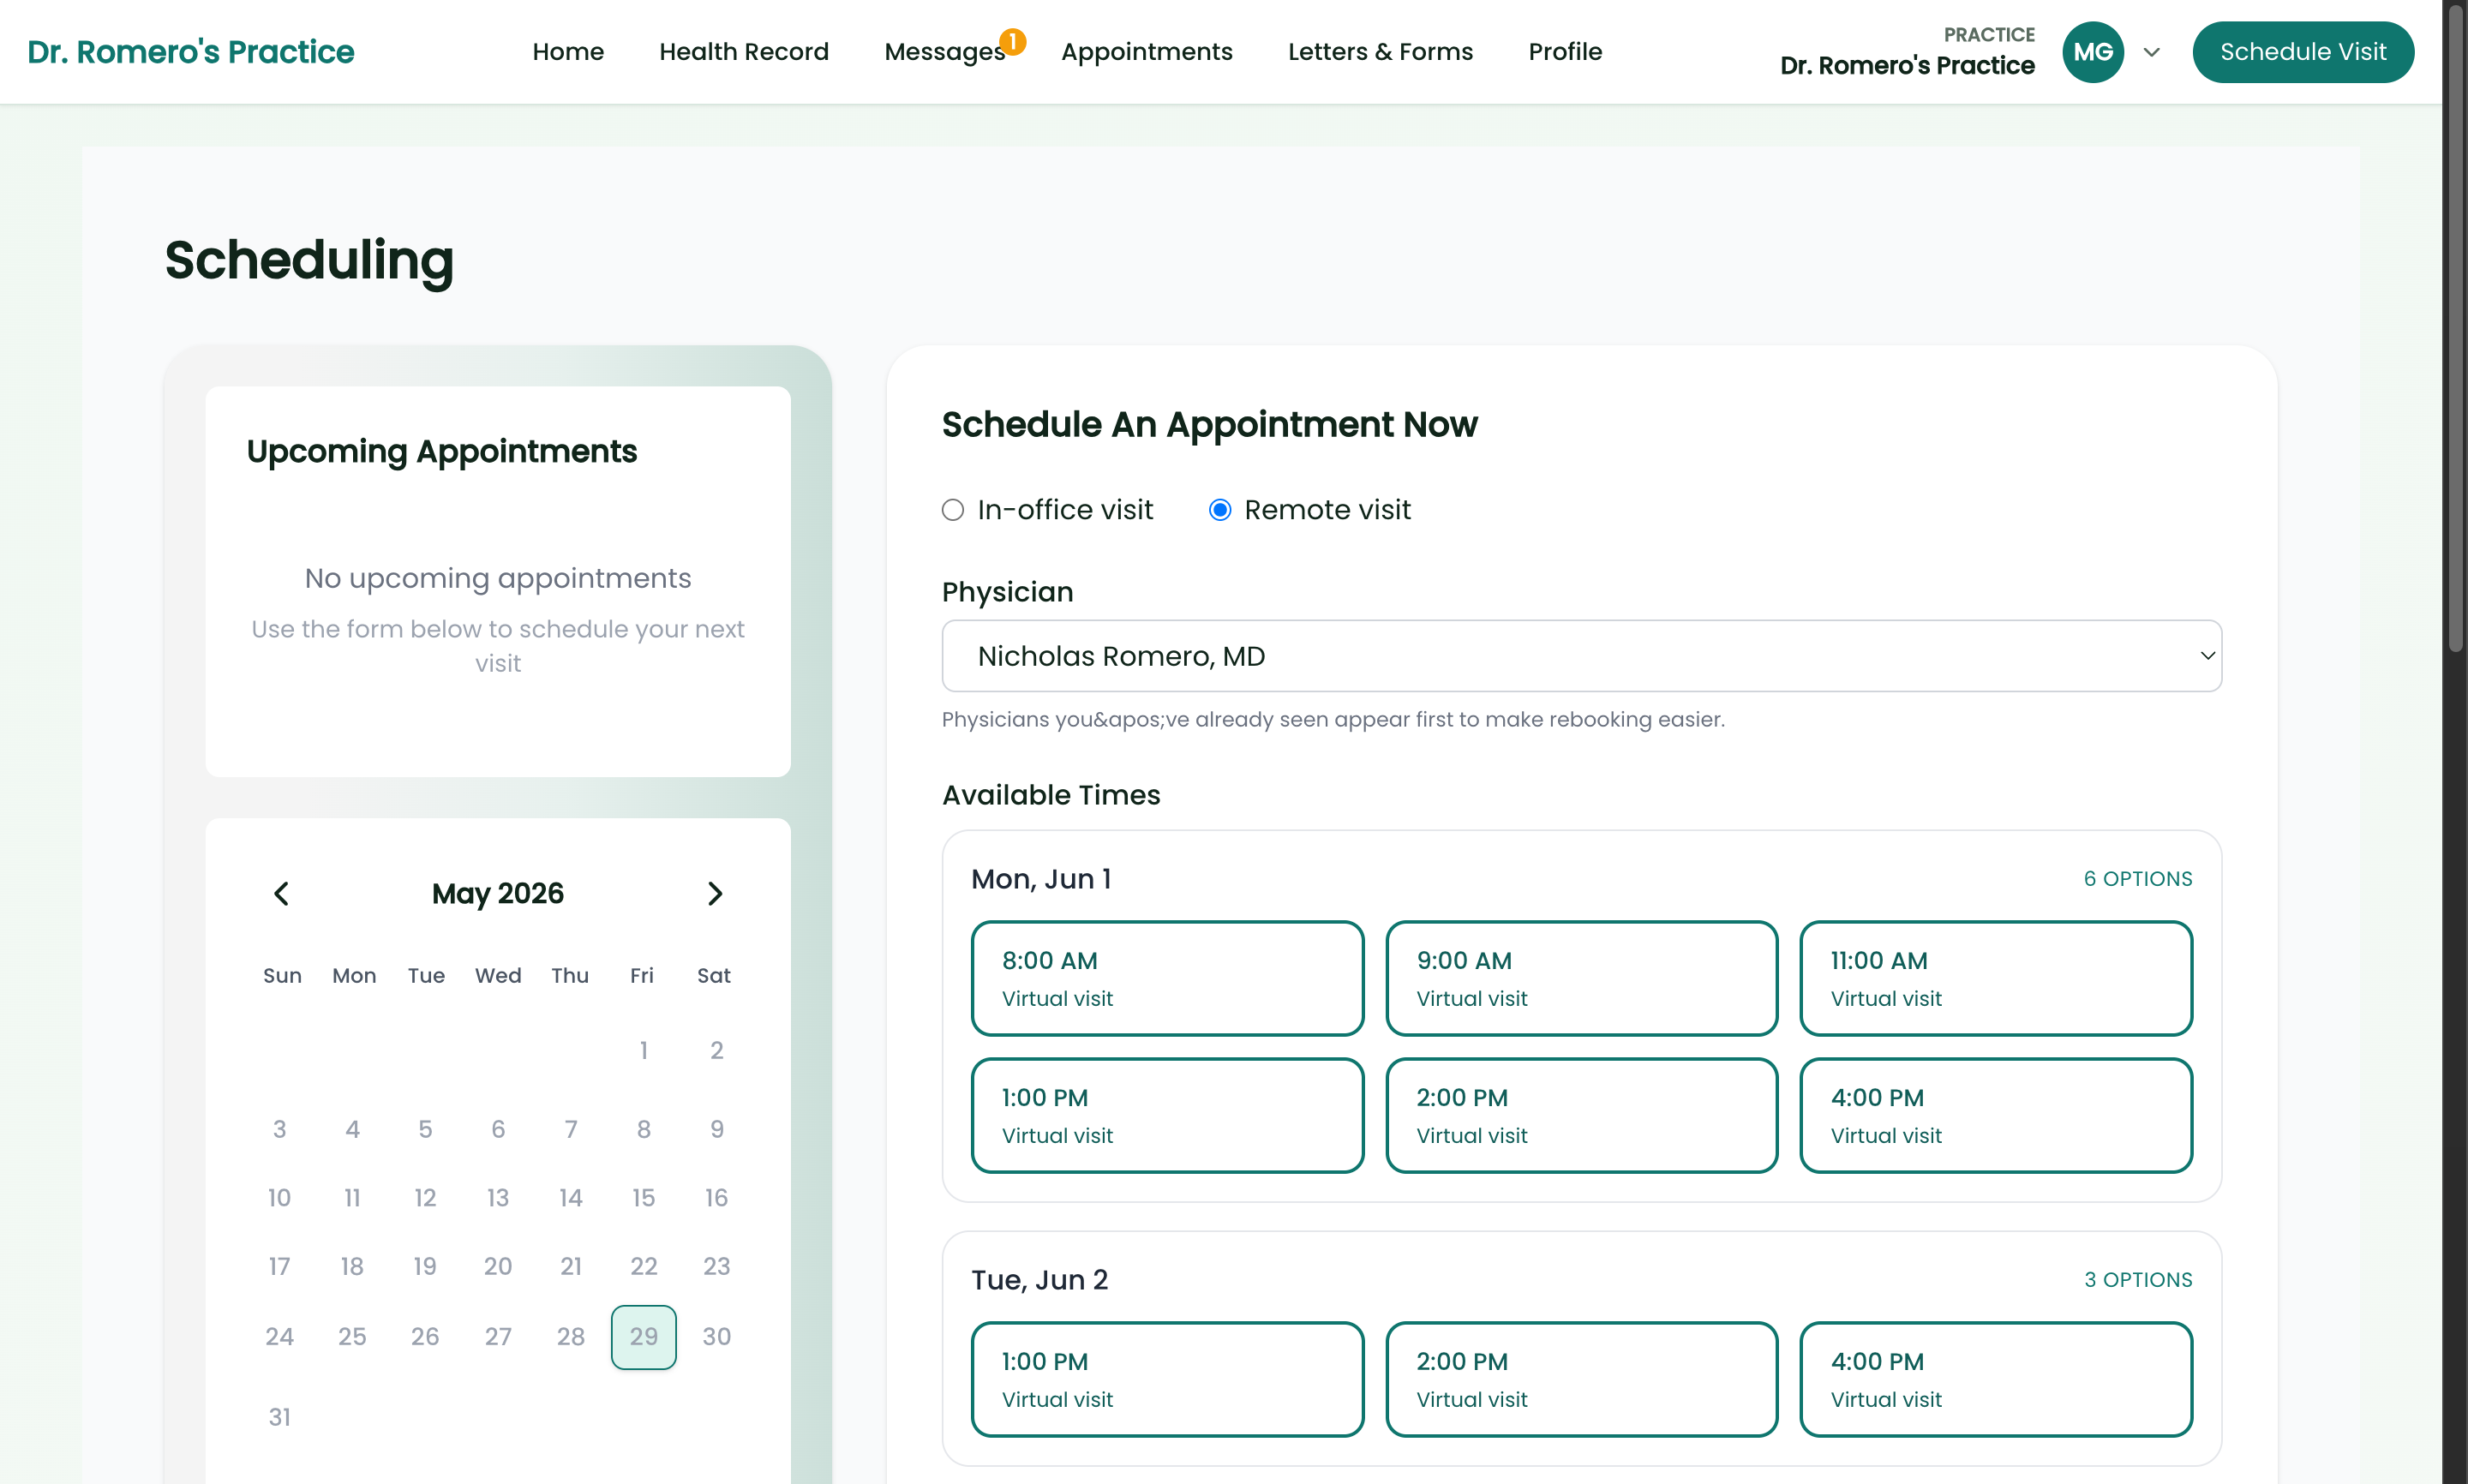Book 2:00 PM slot on Tue, Jun 2
Image resolution: width=2468 pixels, height=1484 pixels.
1581,1379
